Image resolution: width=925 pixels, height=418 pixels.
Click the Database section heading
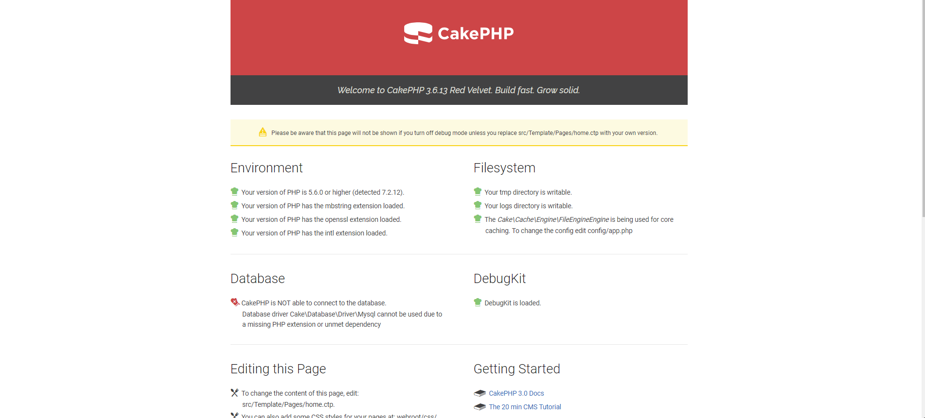257,279
